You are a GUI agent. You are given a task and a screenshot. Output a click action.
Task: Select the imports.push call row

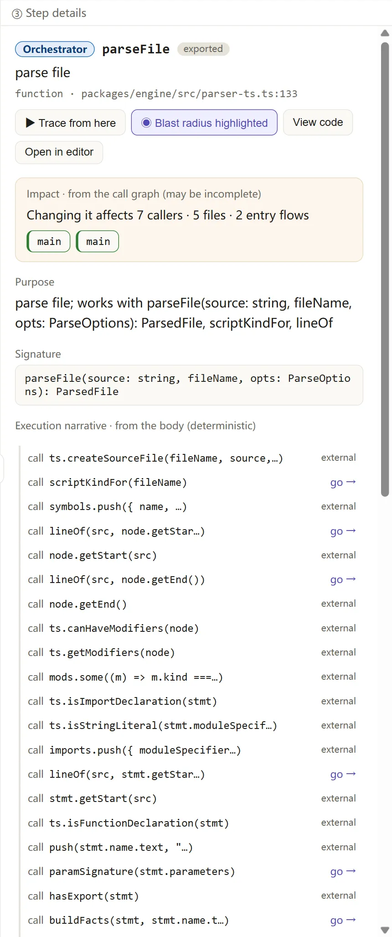click(x=191, y=750)
